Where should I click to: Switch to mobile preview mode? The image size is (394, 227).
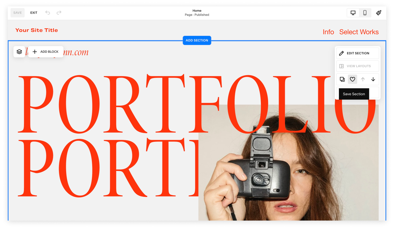(x=365, y=13)
